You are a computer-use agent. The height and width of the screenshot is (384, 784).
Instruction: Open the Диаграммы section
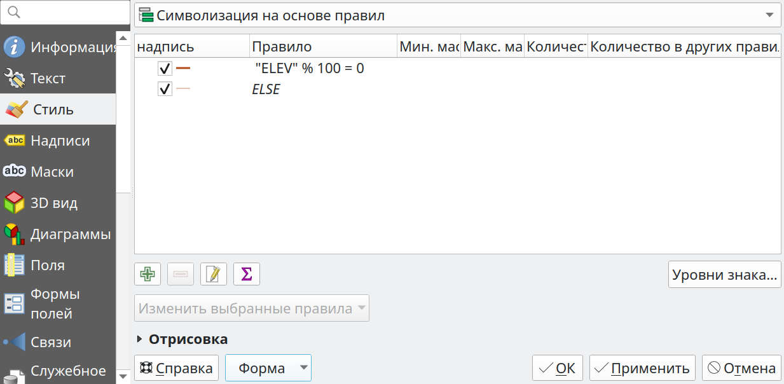[58, 234]
